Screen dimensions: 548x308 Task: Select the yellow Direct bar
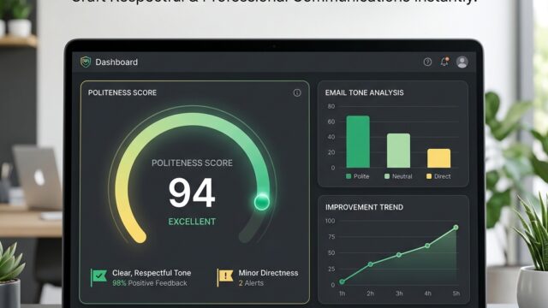(x=439, y=158)
